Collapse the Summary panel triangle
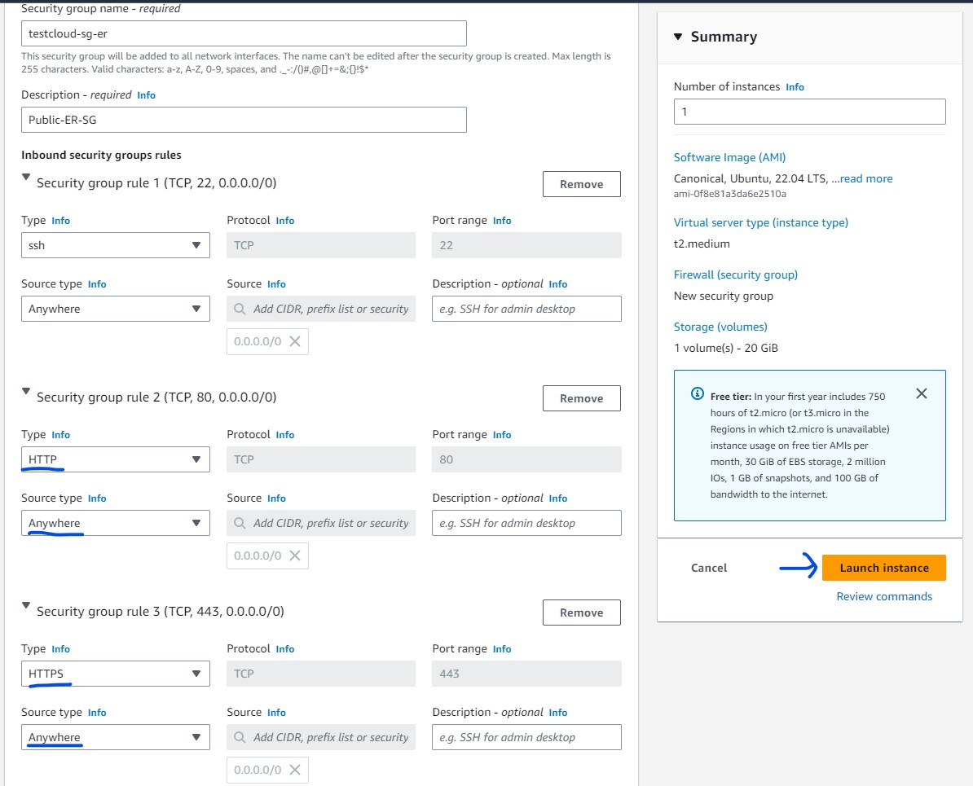Image resolution: width=973 pixels, height=786 pixels. coord(678,37)
